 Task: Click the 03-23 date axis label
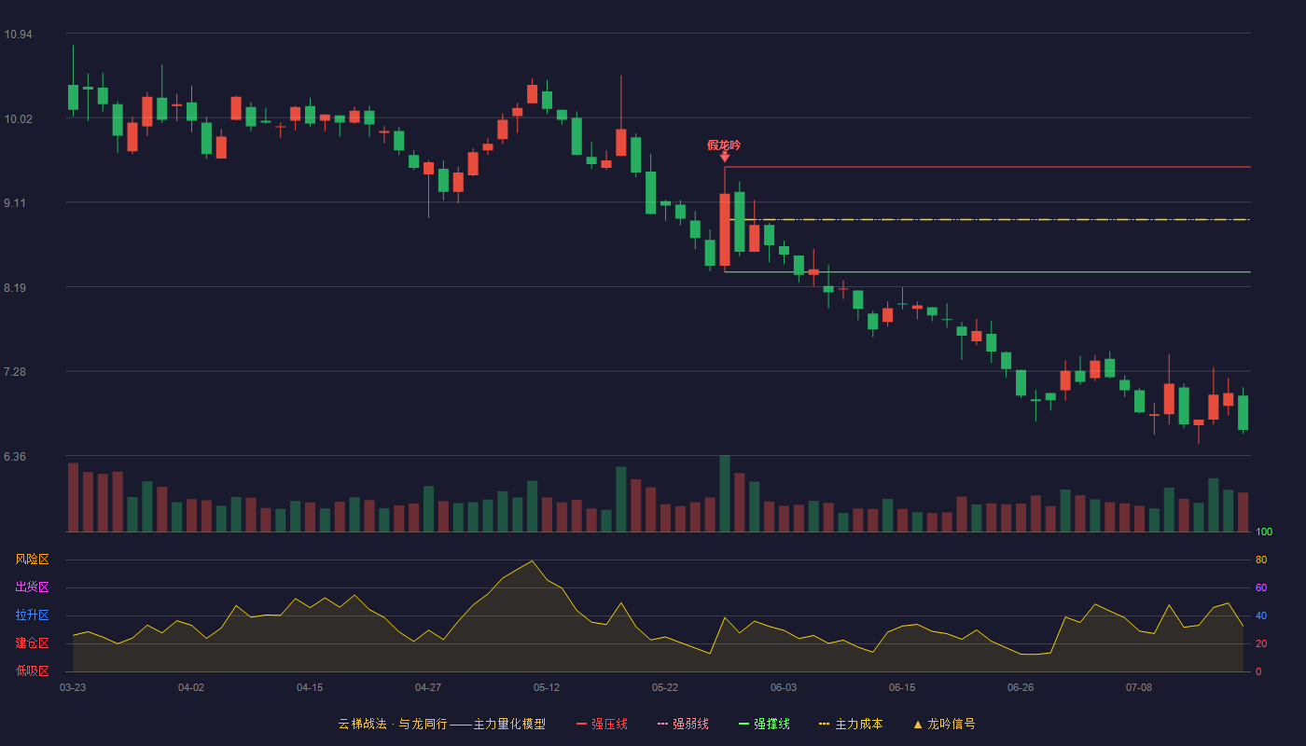[x=73, y=687]
